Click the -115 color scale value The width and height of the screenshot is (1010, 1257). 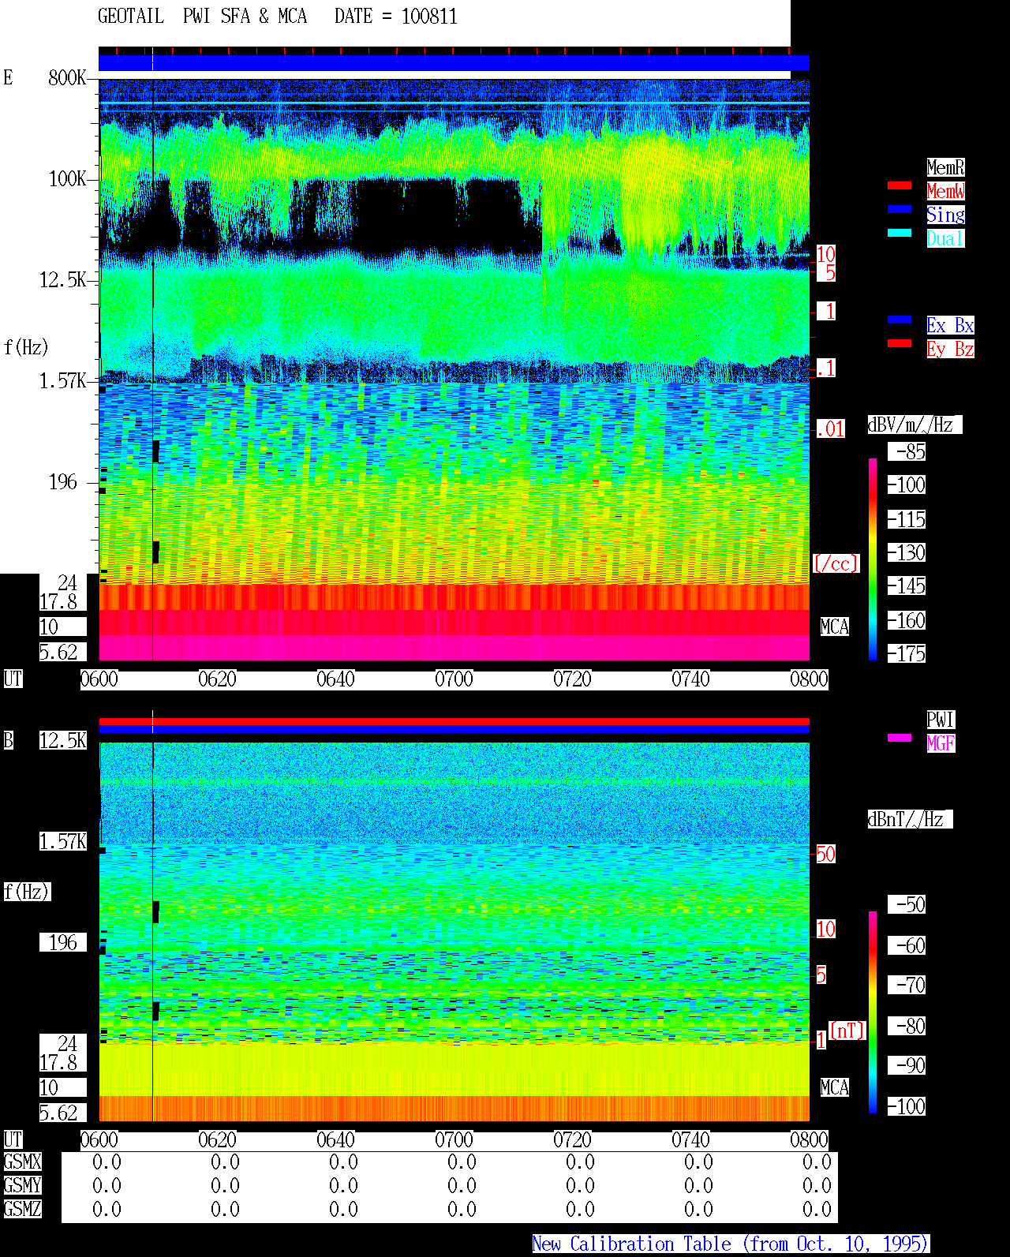coord(907,519)
